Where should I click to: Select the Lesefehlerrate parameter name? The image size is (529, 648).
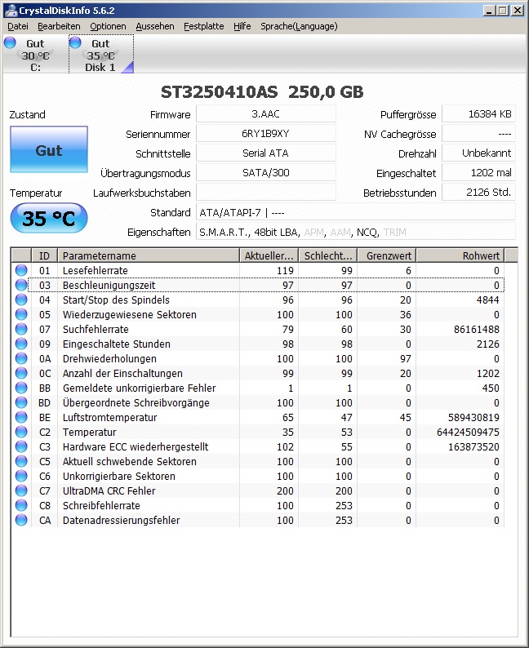(x=96, y=271)
